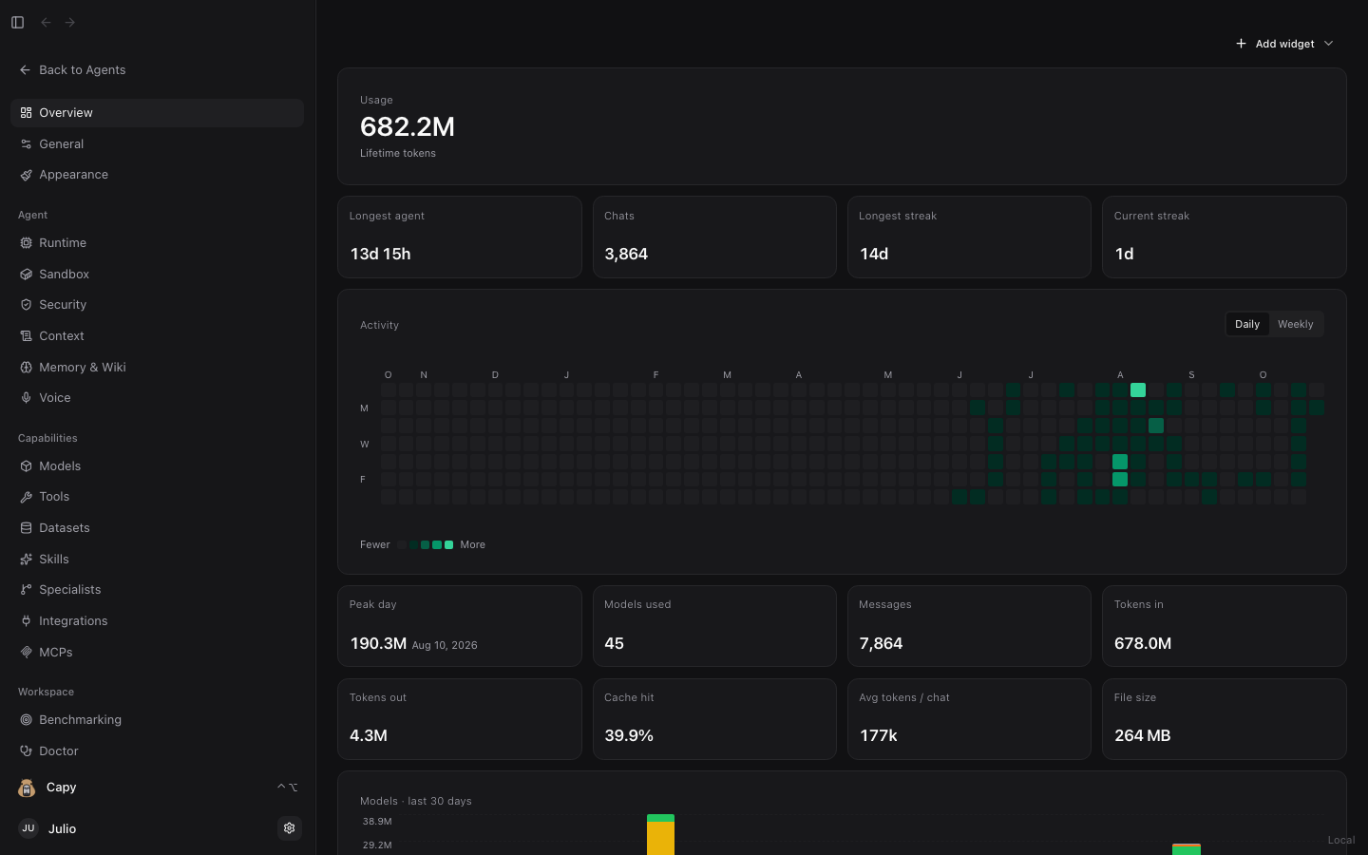Click the Models icon in sidebar
Image resolution: width=1368 pixels, height=855 pixels.
coord(27,466)
